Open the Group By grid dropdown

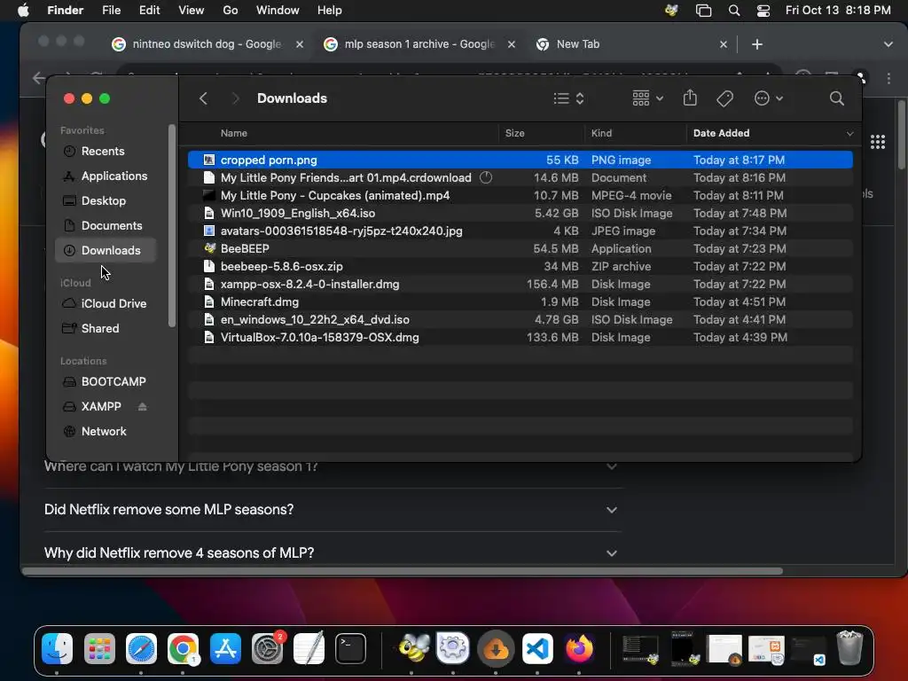[x=647, y=98]
